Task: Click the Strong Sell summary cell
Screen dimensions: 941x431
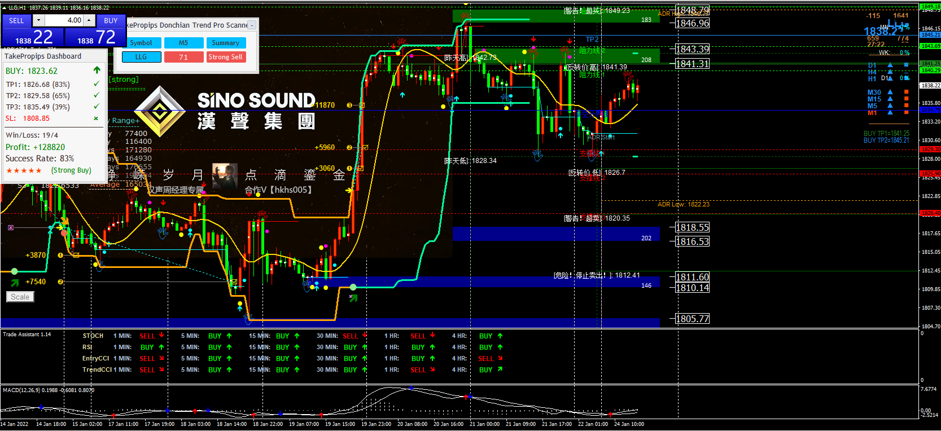Action: (x=226, y=57)
